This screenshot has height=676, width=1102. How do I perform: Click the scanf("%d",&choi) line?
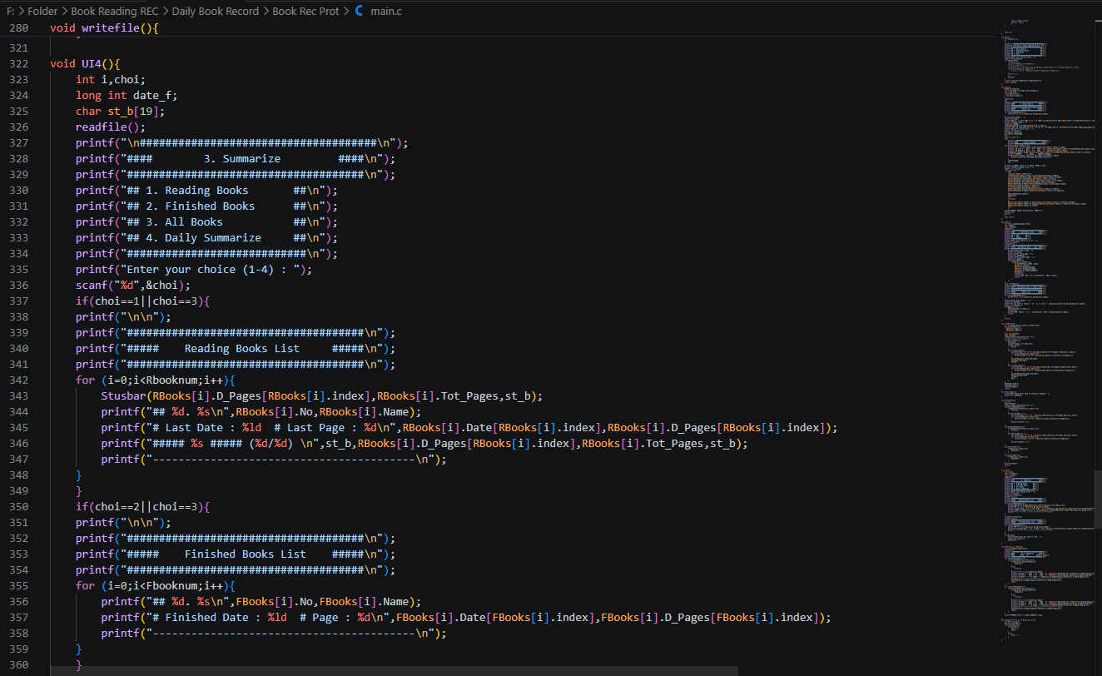click(x=133, y=286)
